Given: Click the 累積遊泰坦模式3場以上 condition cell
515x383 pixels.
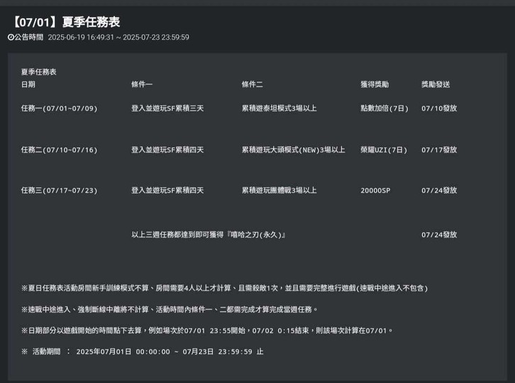Looking at the screenshot, I should coord(279,109).
